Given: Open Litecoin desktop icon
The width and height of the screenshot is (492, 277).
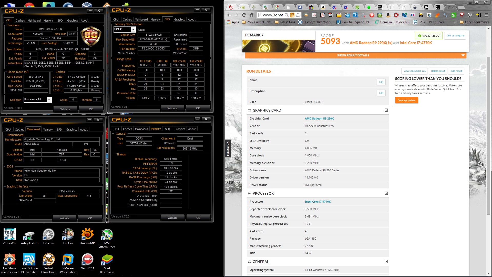Looking at the screenshot, I should pyautogui.click(x=48, y=236).
